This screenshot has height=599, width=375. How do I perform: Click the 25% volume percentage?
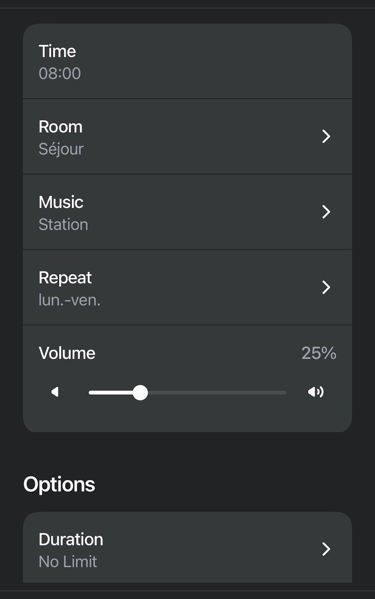coord(319,353)
